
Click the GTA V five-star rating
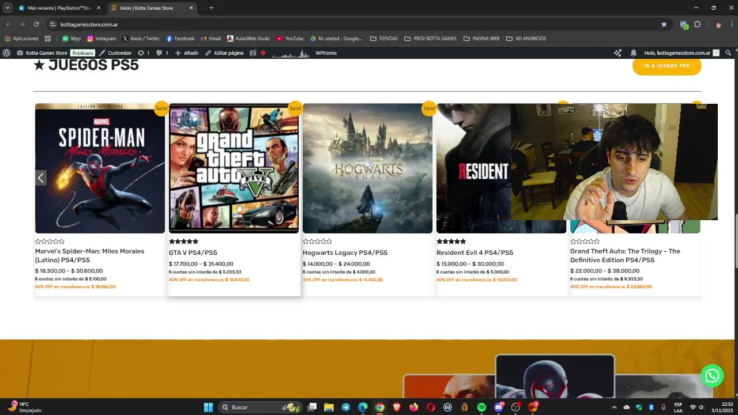(x=183, y=242)
